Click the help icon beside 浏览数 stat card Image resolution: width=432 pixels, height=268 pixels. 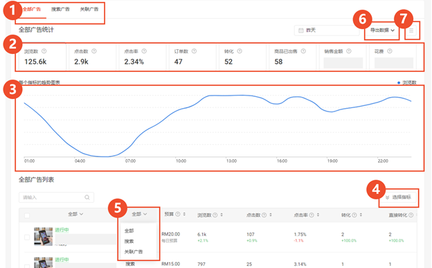tap(44, 51)
